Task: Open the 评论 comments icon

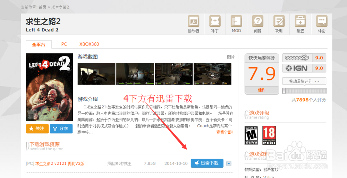Action: 322,24
